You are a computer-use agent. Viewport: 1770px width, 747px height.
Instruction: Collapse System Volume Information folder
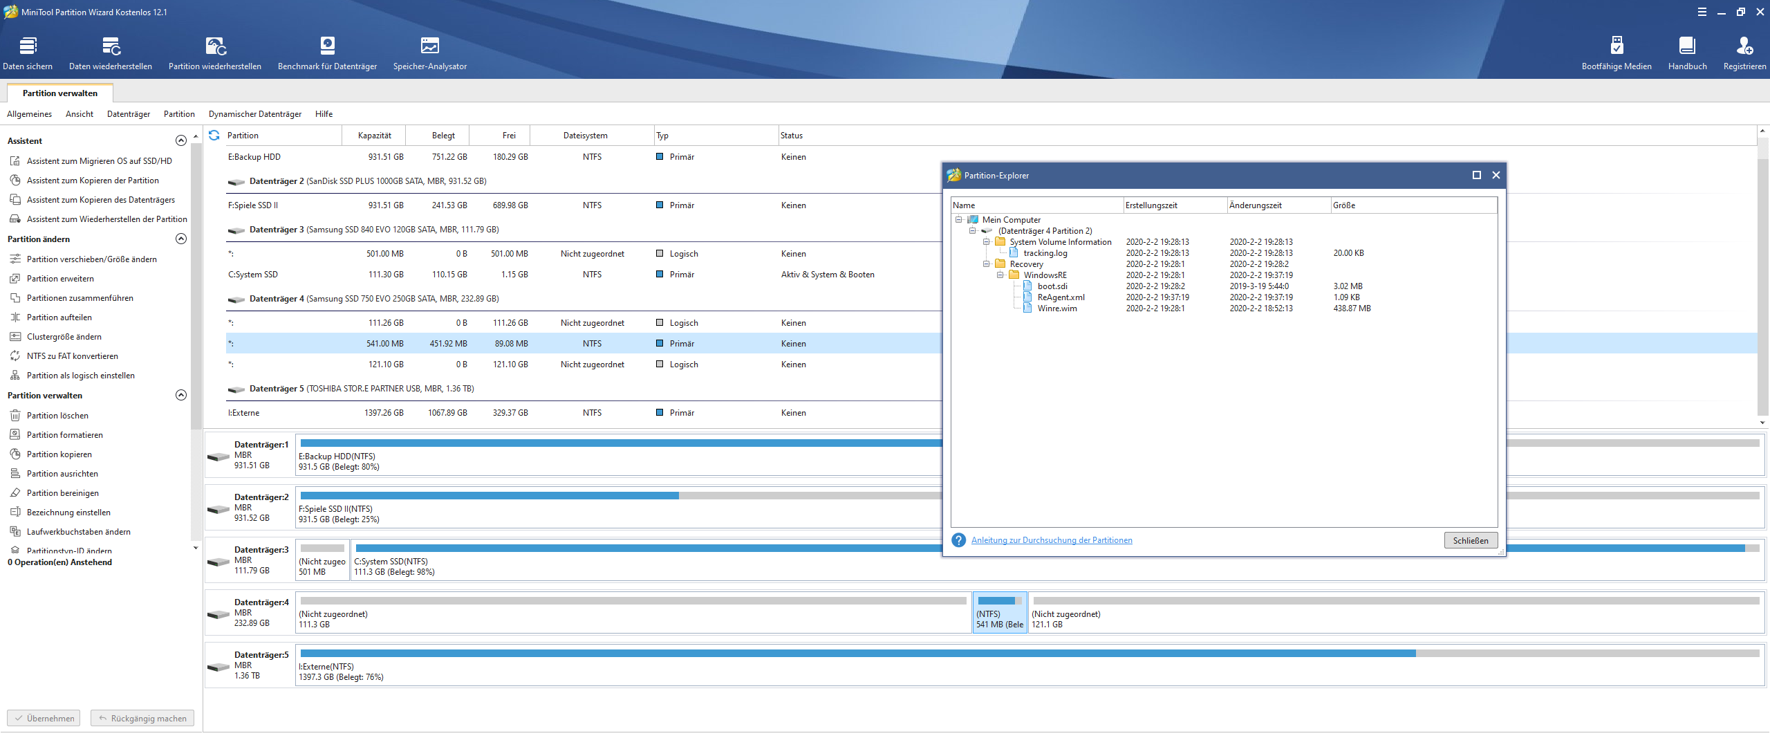(x=987, y=242)
